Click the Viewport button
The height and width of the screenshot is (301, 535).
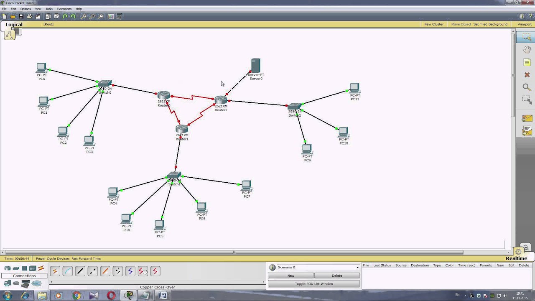click(525, 24)
